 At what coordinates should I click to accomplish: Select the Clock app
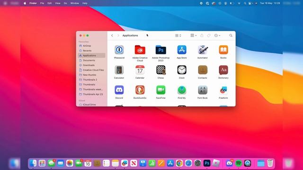pos(182,70)
